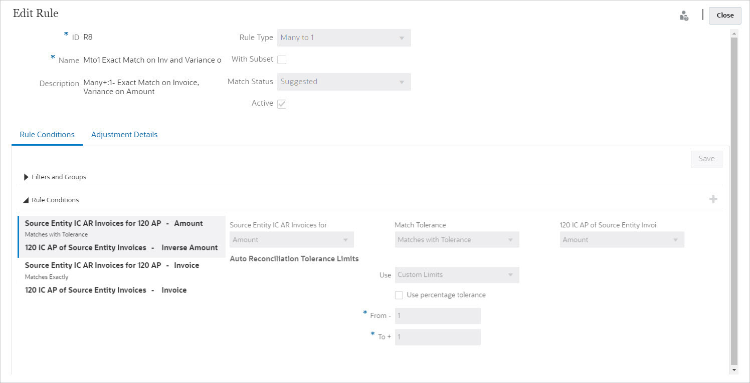Open the Match Status dropdown
The image size is (750, 383).
coord(344,82)
